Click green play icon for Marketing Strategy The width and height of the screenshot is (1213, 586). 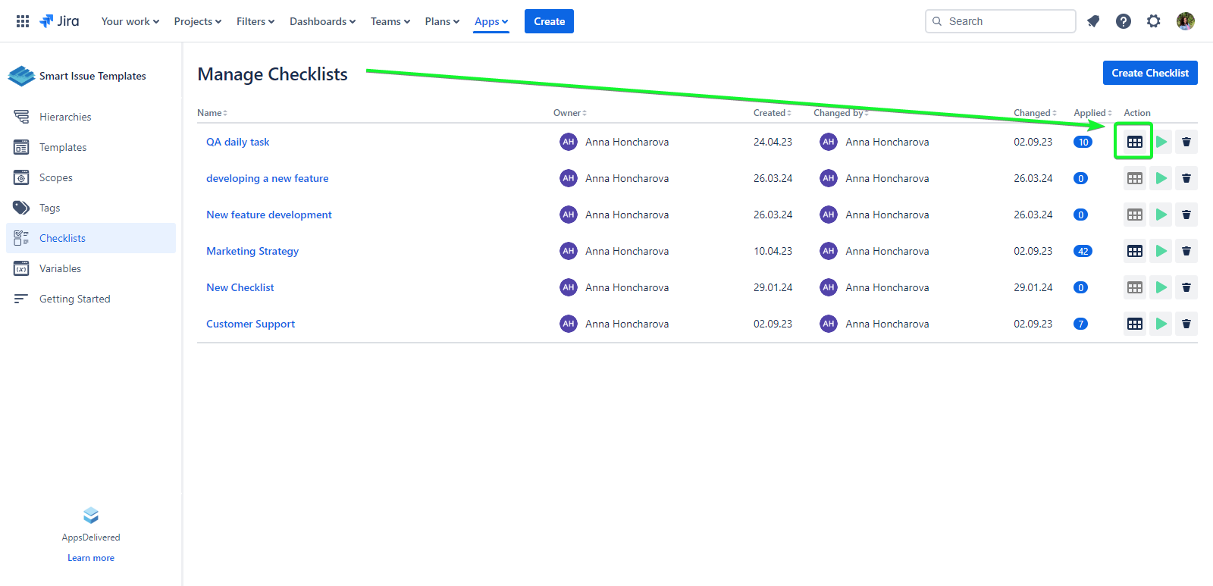[1161, 251]
